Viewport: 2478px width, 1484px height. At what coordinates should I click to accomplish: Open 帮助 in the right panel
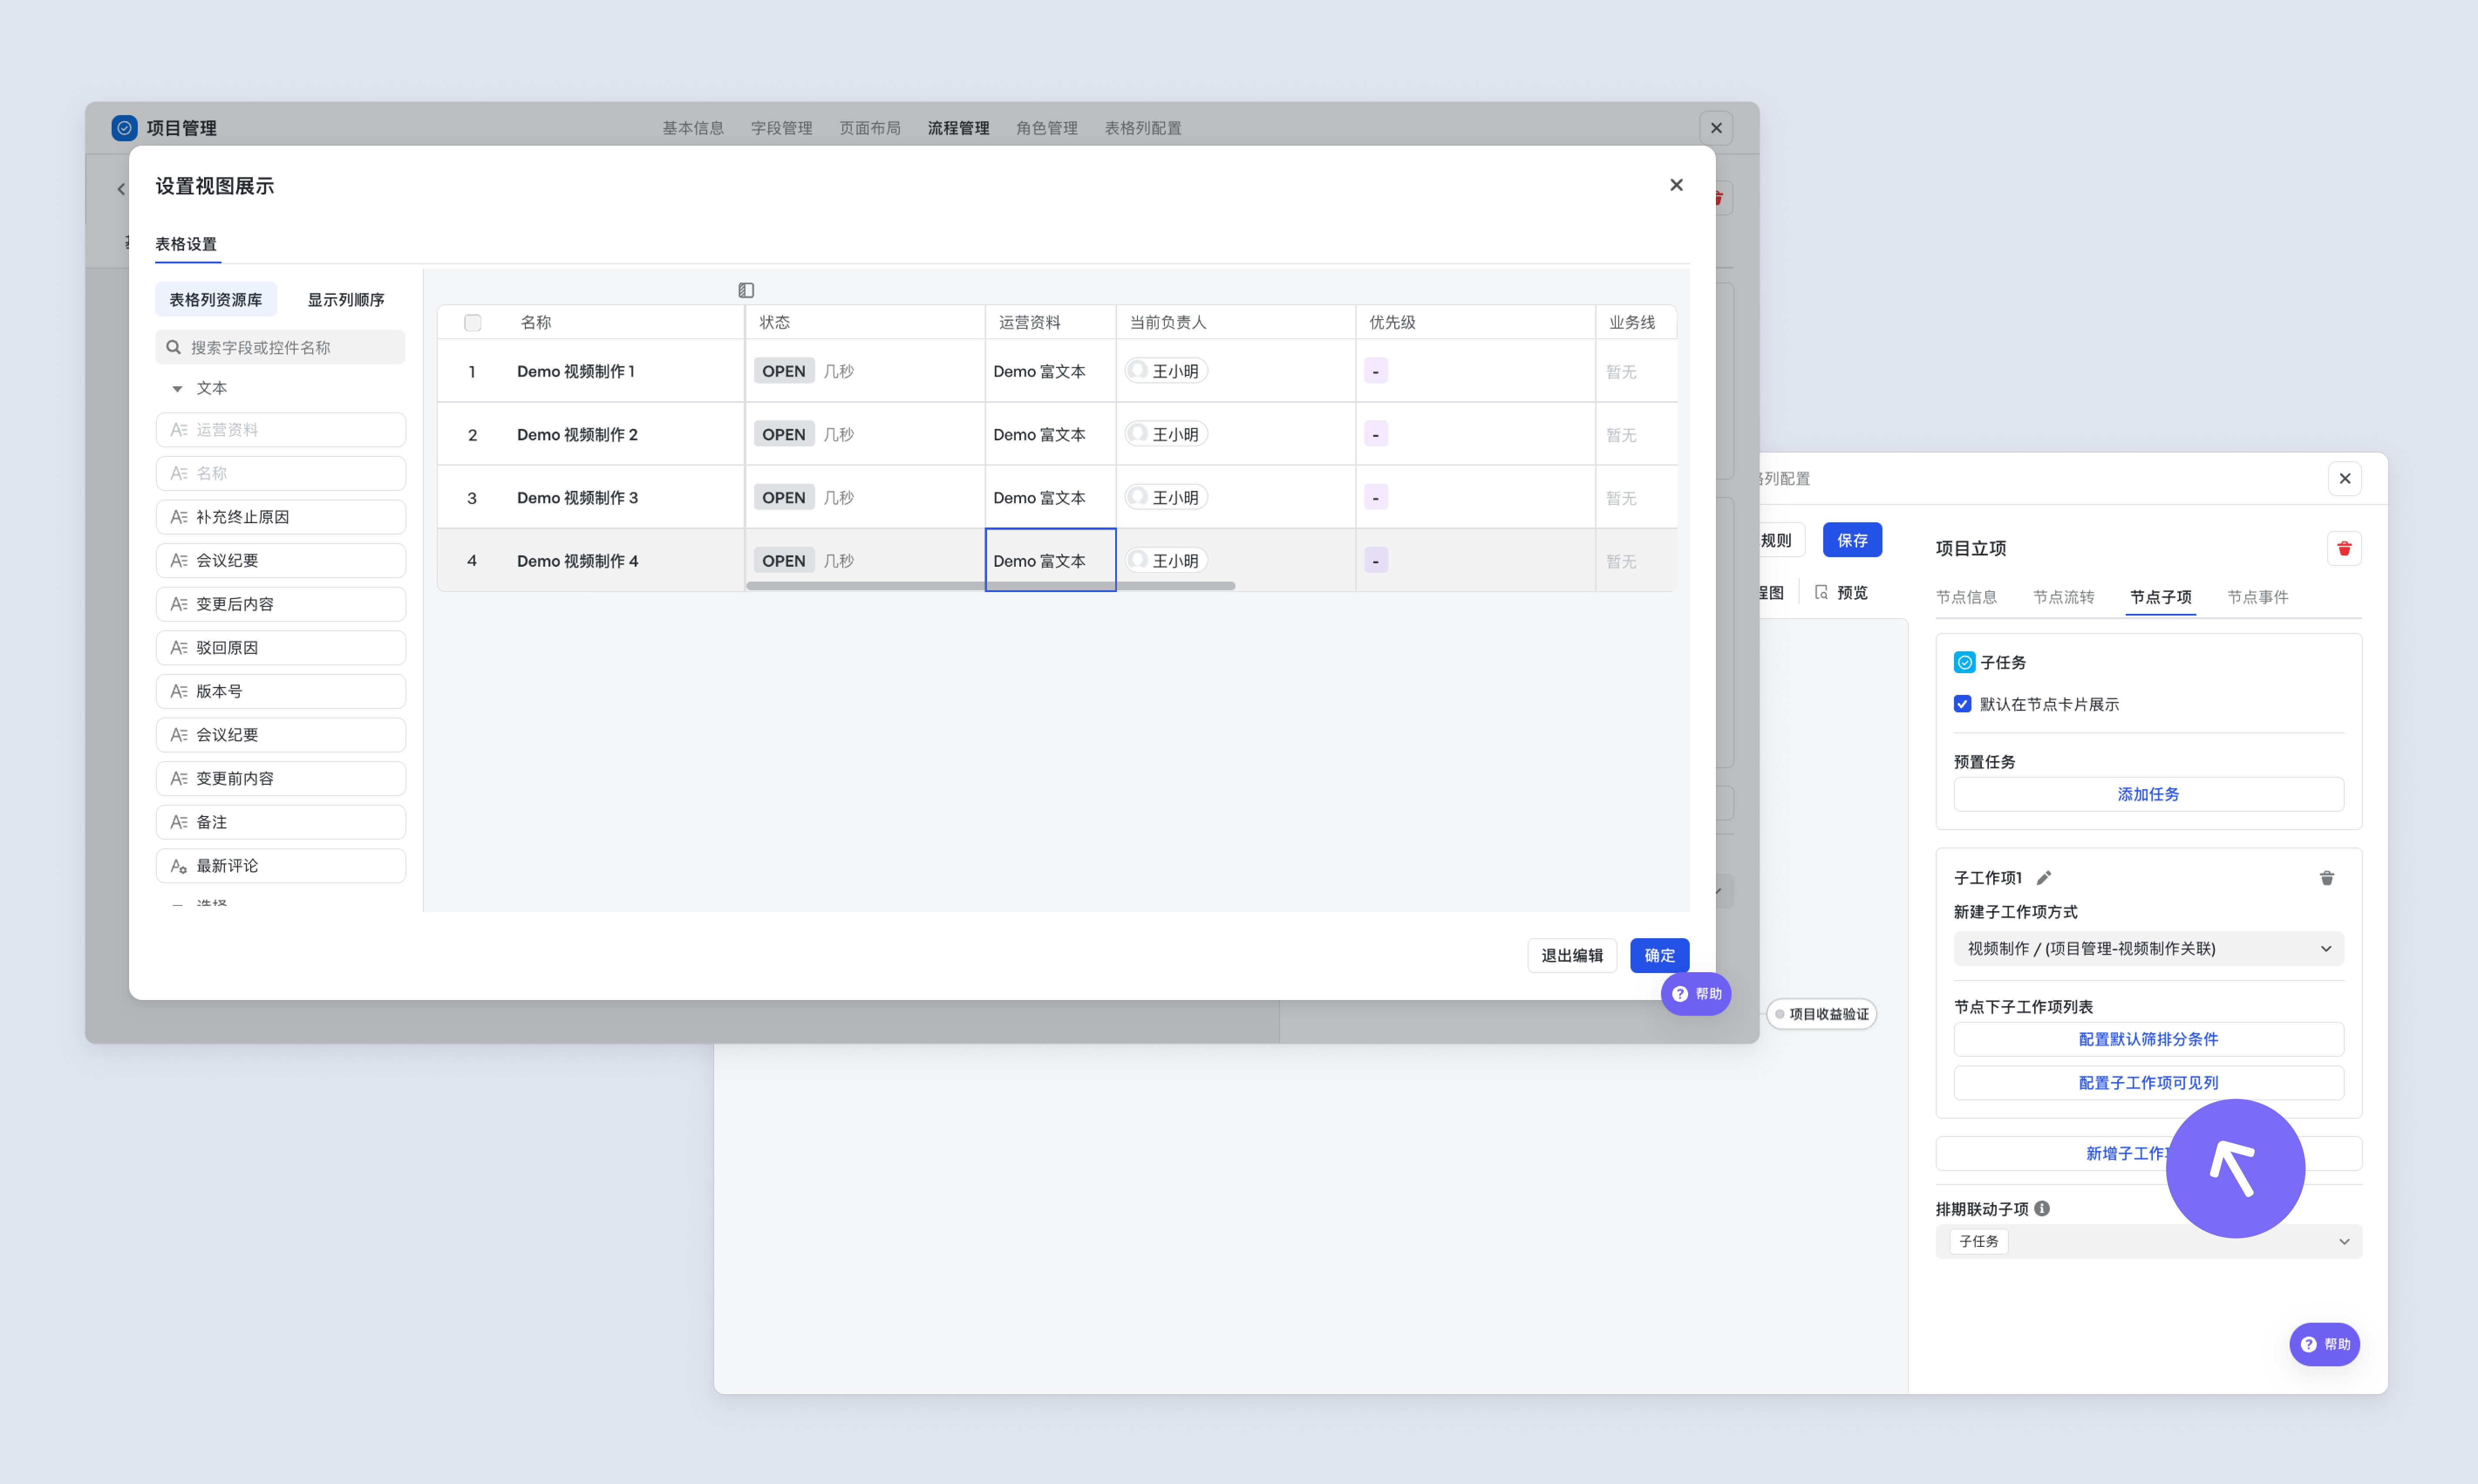pos(2325,1344)
